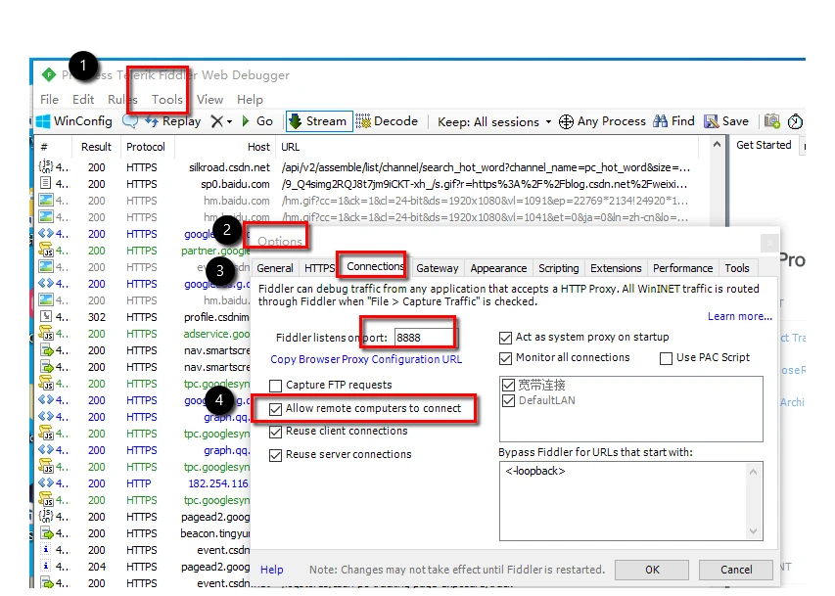Viewport: 835px width, 596px height.
Task: Open the View menu
Action: (209, 100)
